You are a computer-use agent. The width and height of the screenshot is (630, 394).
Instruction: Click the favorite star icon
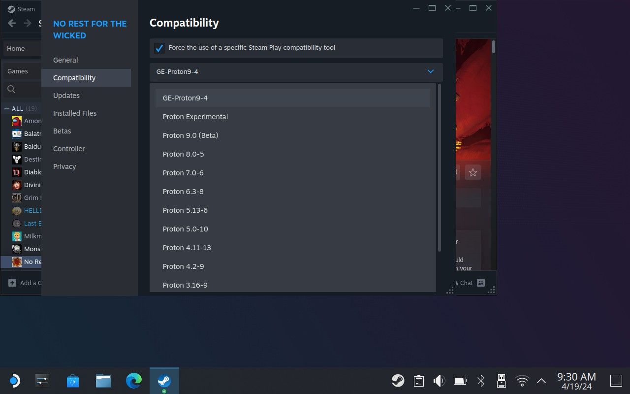coord(473,172)
